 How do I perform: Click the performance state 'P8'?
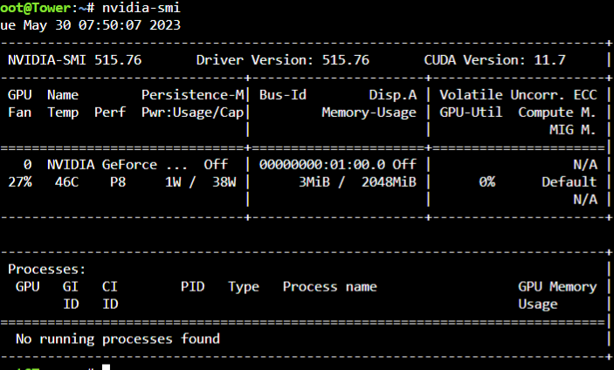118,182
